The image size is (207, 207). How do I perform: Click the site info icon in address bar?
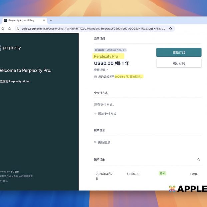pos(18,29)
